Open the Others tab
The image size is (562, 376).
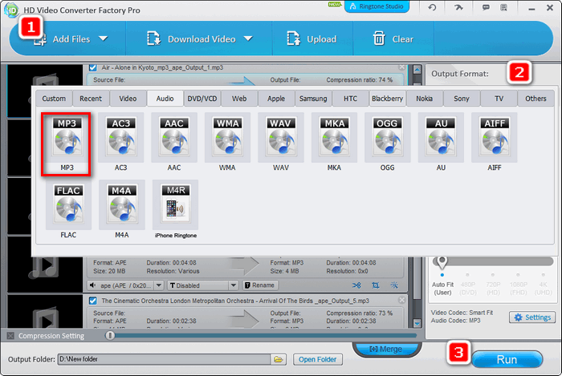tap(536, 99)
